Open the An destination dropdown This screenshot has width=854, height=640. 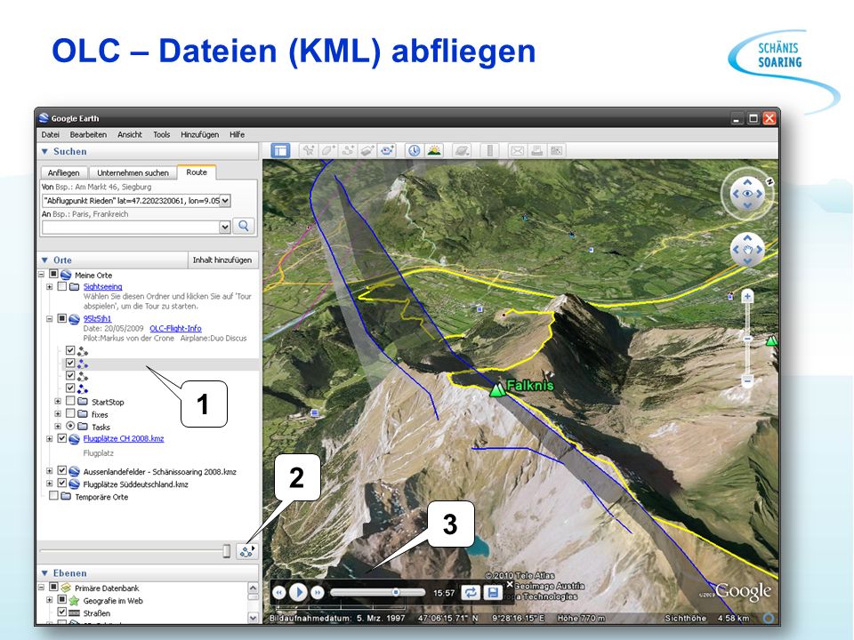click(x=225, y=227)
